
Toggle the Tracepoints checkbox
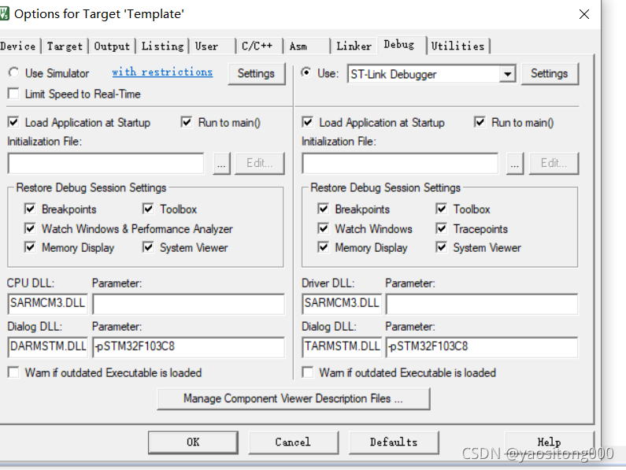coord(441,228)
